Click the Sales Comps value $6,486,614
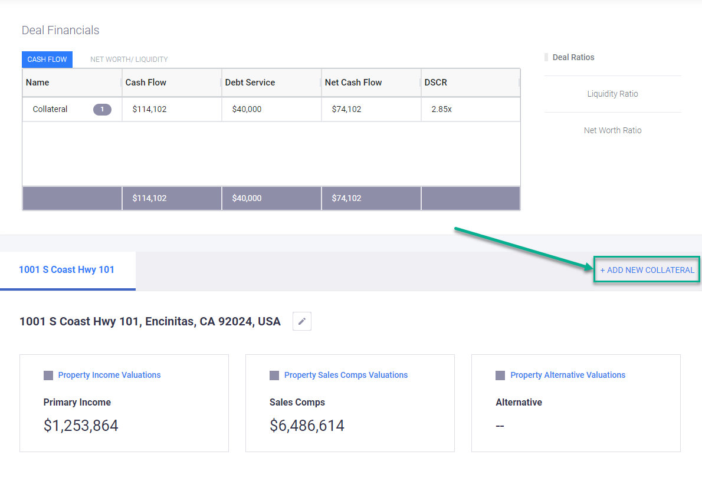702x481 pixels. [307, 426]
